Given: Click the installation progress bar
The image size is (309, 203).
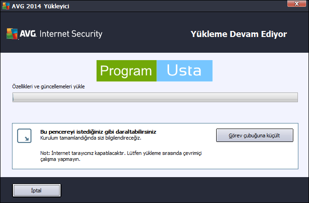Looking at the screenshot, I should (x=155, y=98).
